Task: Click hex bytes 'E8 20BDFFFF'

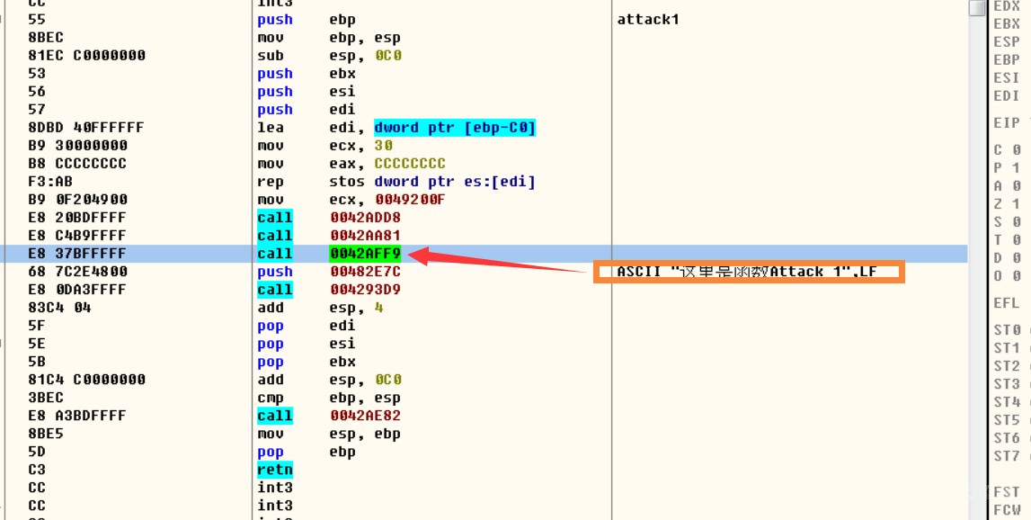Action: point(77,218)
